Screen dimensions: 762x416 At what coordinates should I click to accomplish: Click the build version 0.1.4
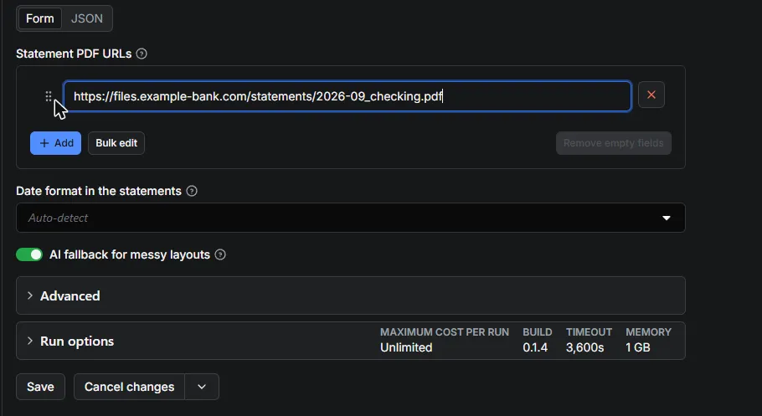point(535,347)
